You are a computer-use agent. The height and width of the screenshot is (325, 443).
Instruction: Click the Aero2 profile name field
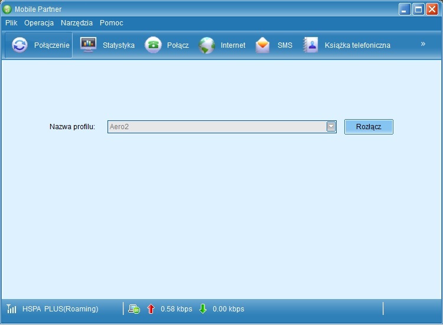(x=216, y=127)
